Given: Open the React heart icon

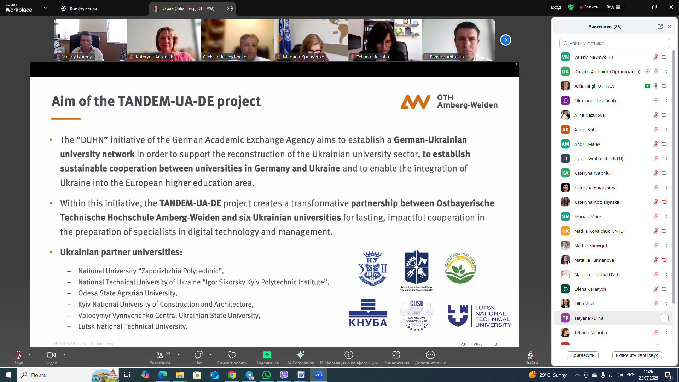Looking at the screenshot, I should click(x=232, y=355).
